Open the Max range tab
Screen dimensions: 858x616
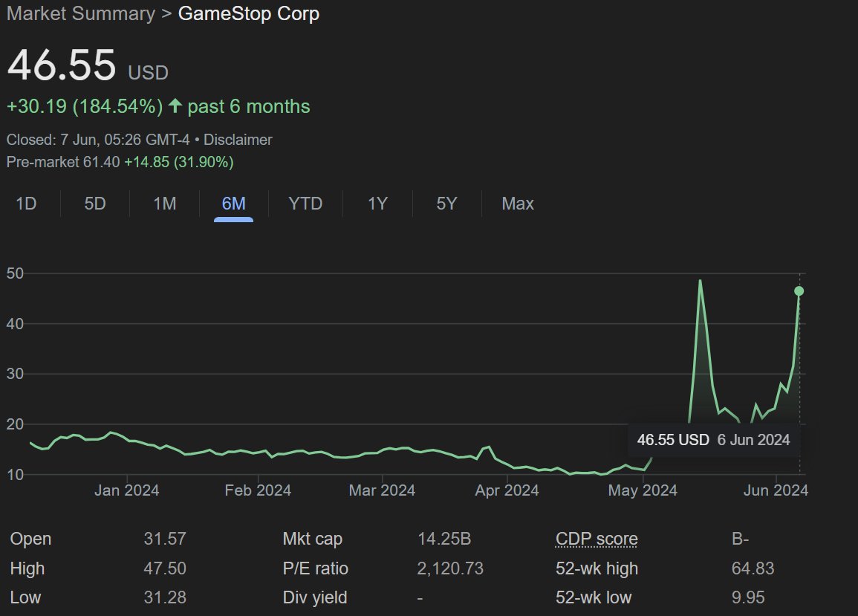pyautogui.click(x=518, y=204)
